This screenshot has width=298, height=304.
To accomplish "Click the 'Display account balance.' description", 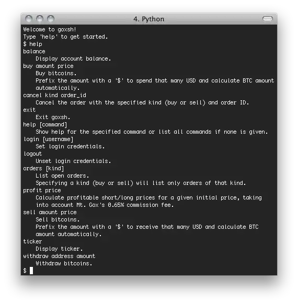I will [x=73, y=59].
